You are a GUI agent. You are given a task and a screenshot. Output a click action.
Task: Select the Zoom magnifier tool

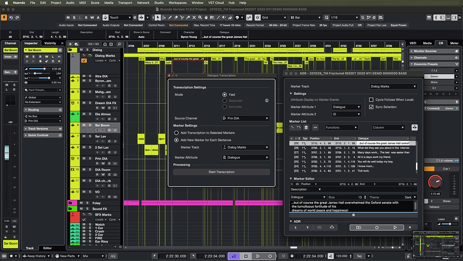coord(200,18)
